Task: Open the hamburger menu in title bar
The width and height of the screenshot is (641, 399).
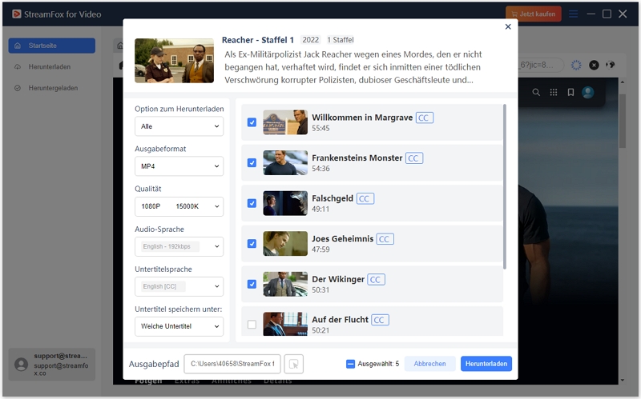Action: pyautogui.click(x=574, y=14)
